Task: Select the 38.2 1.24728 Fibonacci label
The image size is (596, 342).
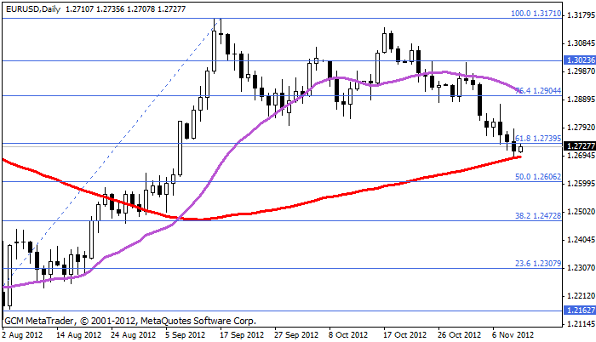Action: pyautogui.click(x=538, y=216)
